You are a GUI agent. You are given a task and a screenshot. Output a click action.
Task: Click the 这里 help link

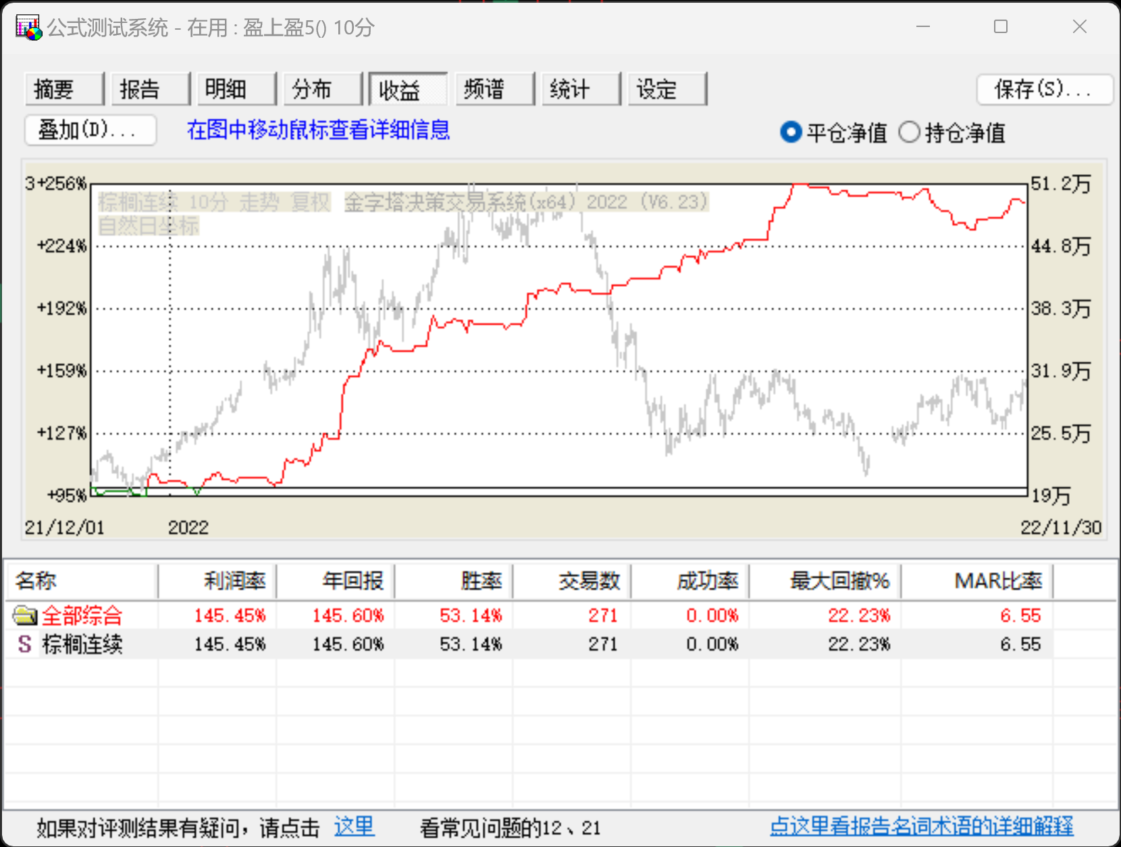354,827
